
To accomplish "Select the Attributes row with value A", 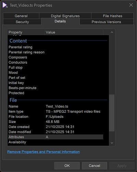I will [55, 137].
